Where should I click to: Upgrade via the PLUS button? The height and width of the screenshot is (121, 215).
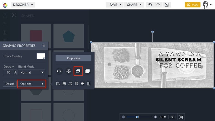pyautogui.click(x=193, y=5)
